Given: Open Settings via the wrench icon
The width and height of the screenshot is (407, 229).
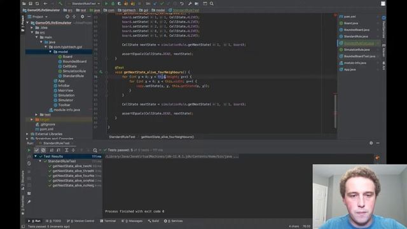Looking at the screenshot, I should (190, 4).
